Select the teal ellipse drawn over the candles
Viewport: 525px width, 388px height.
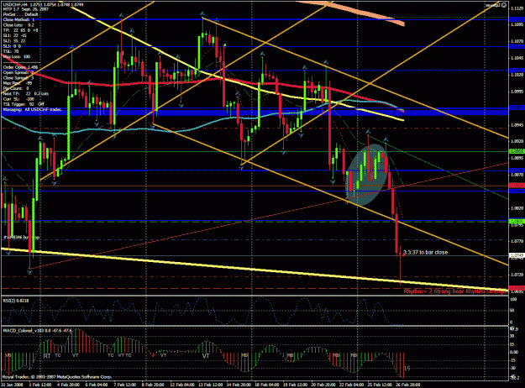[x=366, y=174]
